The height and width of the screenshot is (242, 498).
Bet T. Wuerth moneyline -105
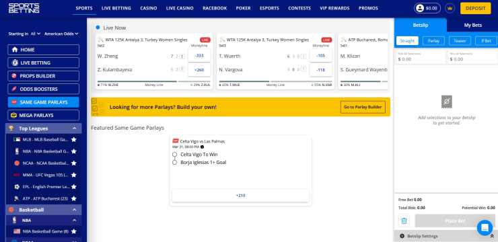click(x=321, y=56)
